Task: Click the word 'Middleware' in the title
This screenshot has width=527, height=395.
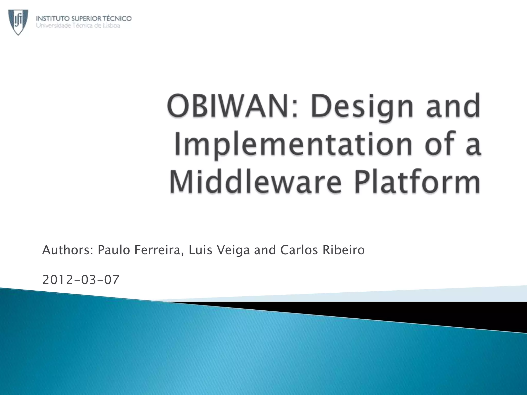Action: coord(255,182)
